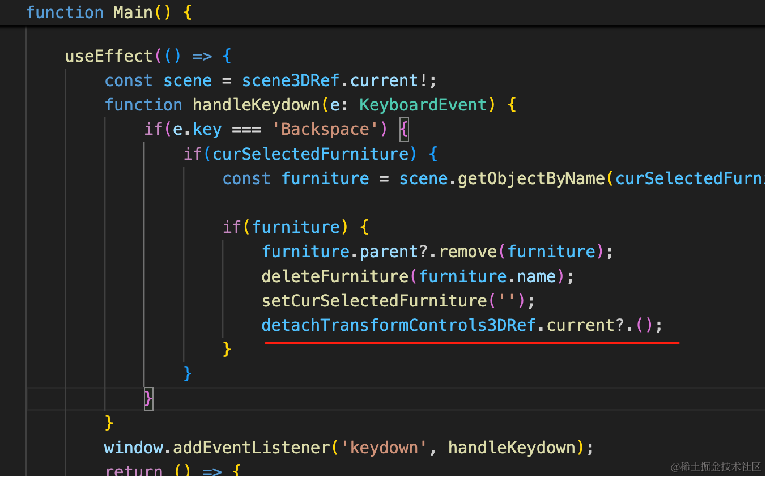Click the 'if(furniture)' condition line
The height and width of the screenshot is (477, 766).
pyautogui.click(x=296, y=227)
